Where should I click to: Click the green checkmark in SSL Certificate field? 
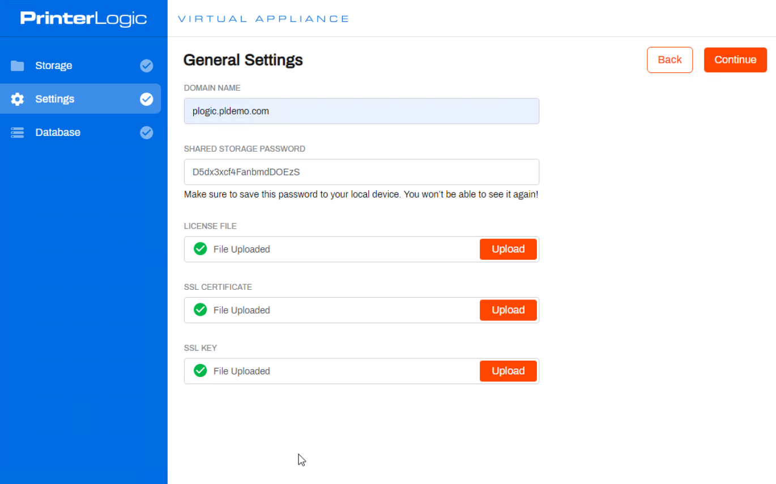point(200,310)
